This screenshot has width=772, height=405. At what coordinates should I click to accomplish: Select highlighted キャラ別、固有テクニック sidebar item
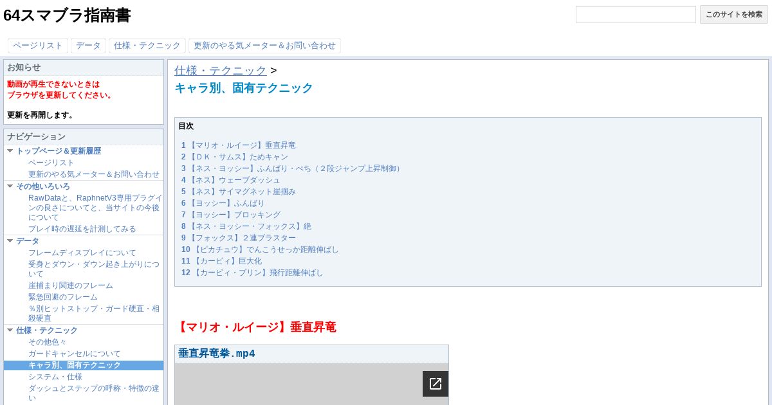84,365
